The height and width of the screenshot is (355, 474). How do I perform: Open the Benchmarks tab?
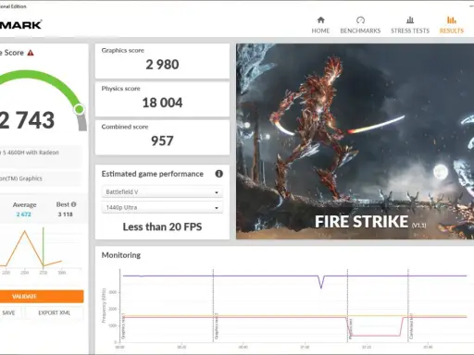tap(360, 25)
